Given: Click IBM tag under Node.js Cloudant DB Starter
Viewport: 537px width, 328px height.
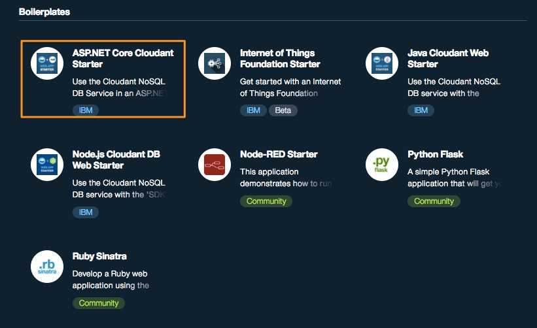Looking at the screenshot, I should coord(86,212).
